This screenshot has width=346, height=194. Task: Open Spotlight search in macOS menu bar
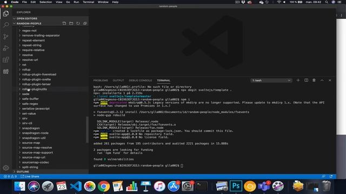pyautogui.click(x=327, y=2)
